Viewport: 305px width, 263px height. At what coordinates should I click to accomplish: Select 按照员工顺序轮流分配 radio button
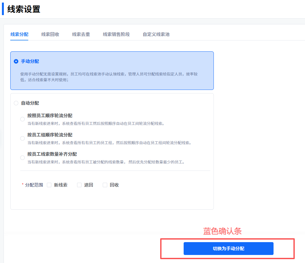22,119
